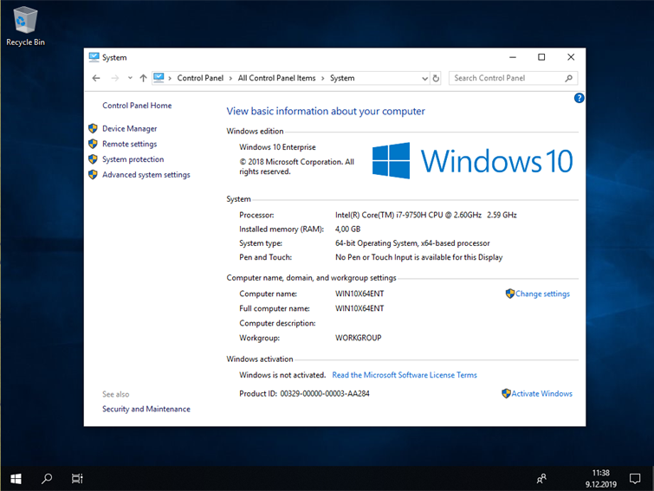Screen dimensions: 654x491
Task: Select View basic information heading
Action: pyautogui.click(x=326, y=112)
